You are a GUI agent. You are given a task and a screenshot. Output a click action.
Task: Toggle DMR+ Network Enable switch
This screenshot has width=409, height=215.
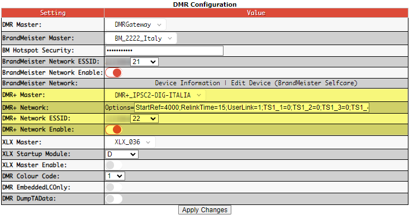pyautogui.click(x=114, y=129)
